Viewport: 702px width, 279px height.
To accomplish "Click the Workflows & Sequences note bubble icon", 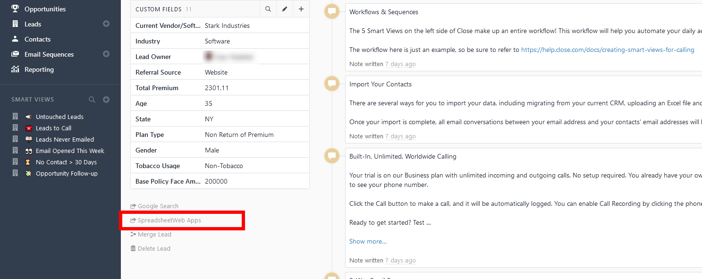I will 332,12.
